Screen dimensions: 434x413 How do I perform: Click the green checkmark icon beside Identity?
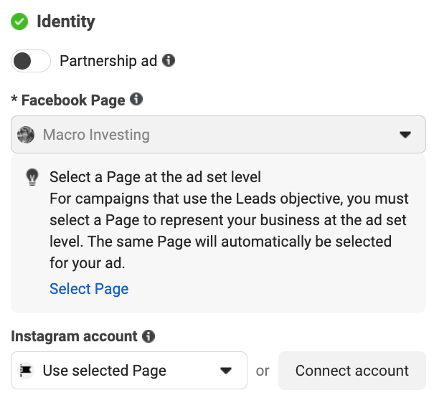pyautogui.click(x=19, y=22)
